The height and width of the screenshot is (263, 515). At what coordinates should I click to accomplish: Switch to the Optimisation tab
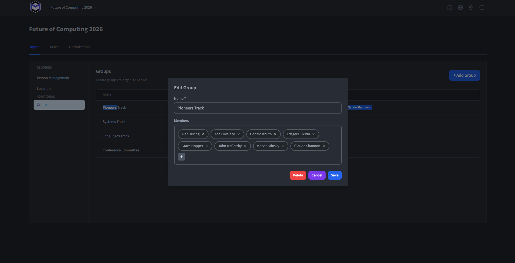pyautogui.click(x=79, y=47)
